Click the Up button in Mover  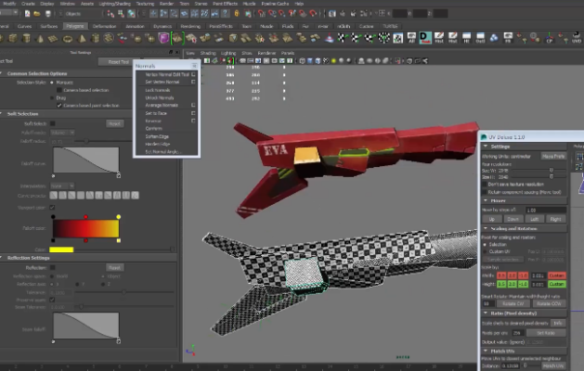tap(492, 219)
